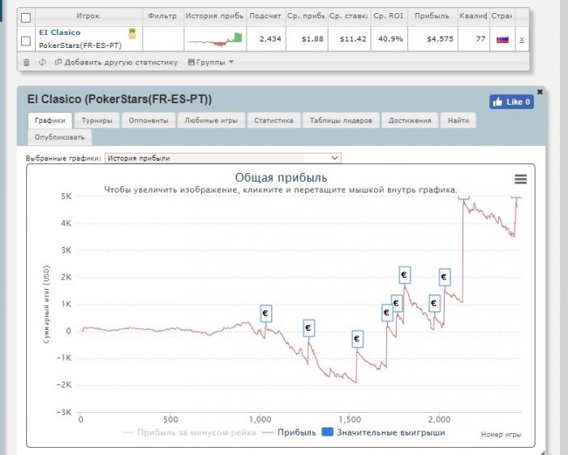Toggle the Значительные выигрыши legend item

(x=384, y=432)
